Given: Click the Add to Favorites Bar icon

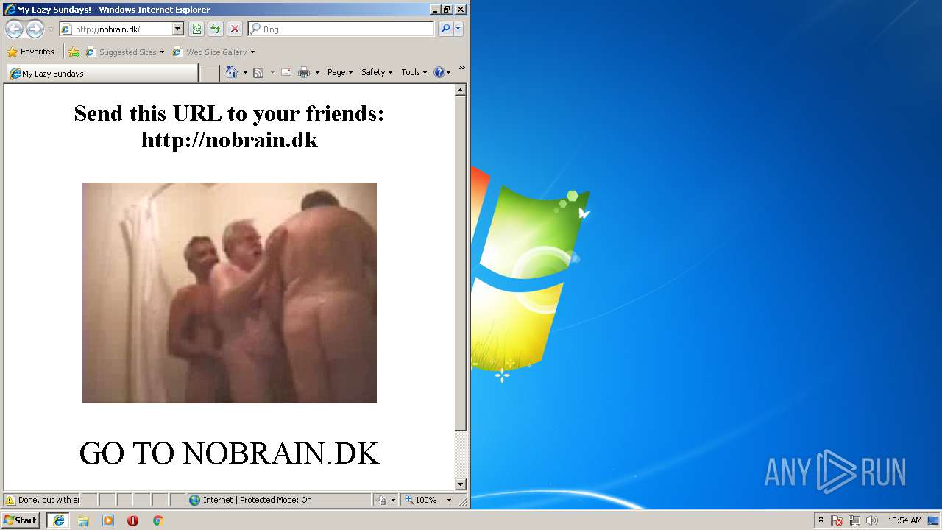Looking at the screenshot, I should (x=74, y=52).
